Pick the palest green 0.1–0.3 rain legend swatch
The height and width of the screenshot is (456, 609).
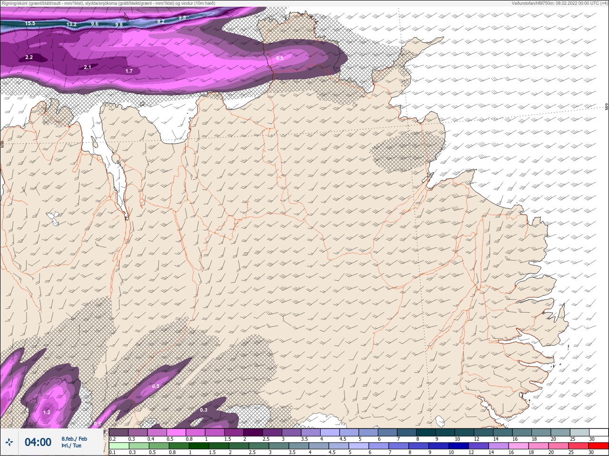(119, 446)
